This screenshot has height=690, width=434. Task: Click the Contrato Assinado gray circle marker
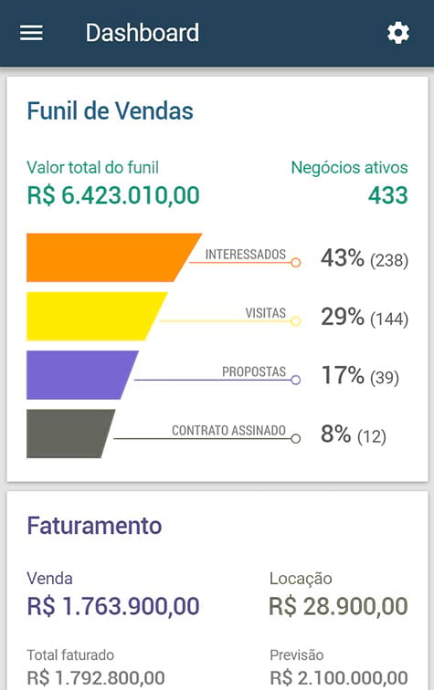coord(296,439)
